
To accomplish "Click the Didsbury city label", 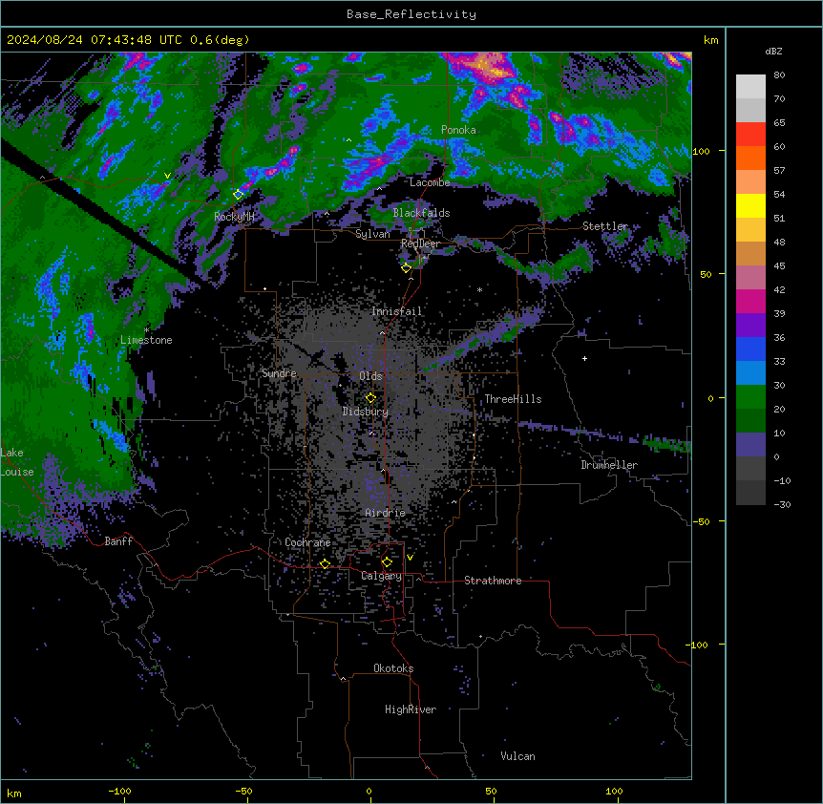I will coord(366,412).
